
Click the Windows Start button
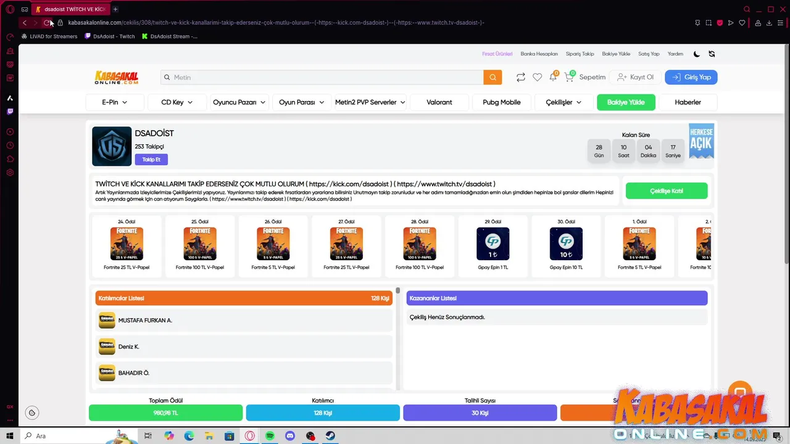tap(10, 436)
